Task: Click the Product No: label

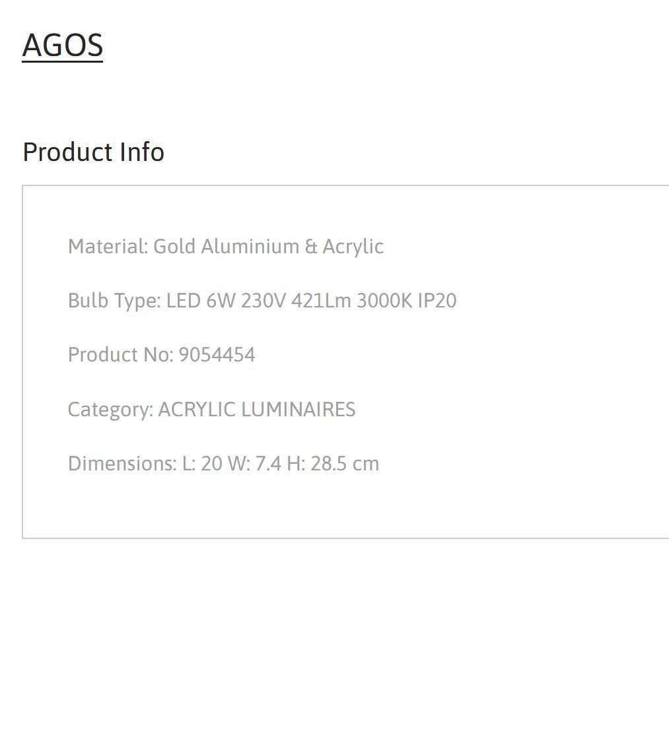Action: [x=120, y=355]
